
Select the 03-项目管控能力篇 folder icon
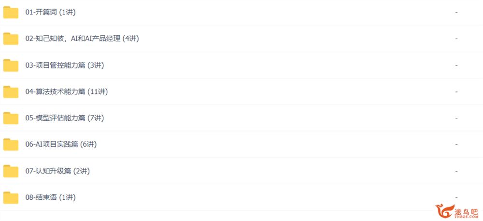pos(11,65)
